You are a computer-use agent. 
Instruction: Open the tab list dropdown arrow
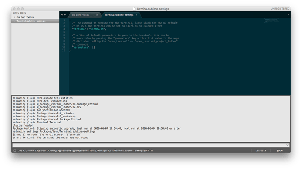[x=288, y=14]
